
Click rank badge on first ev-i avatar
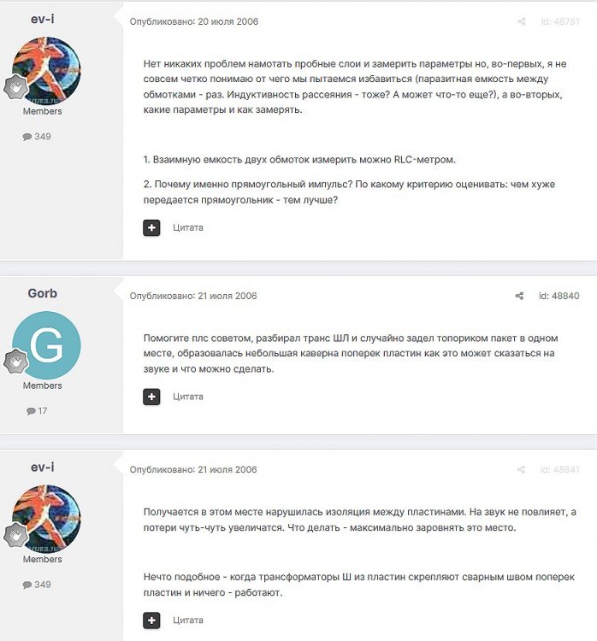(15, 87)
